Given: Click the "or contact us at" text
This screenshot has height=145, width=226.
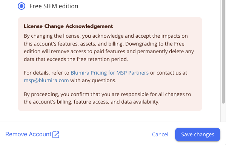Looking at the screenshot, I should click(169, 73).
